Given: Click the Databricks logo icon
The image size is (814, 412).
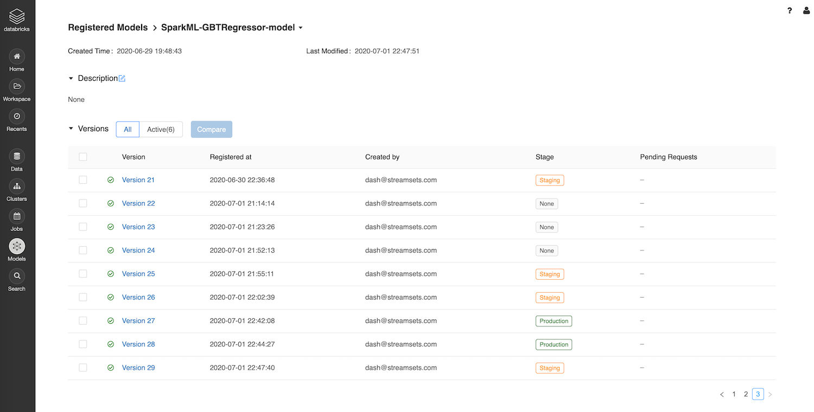Looking at the screenshot, I should tap(17, 16).
